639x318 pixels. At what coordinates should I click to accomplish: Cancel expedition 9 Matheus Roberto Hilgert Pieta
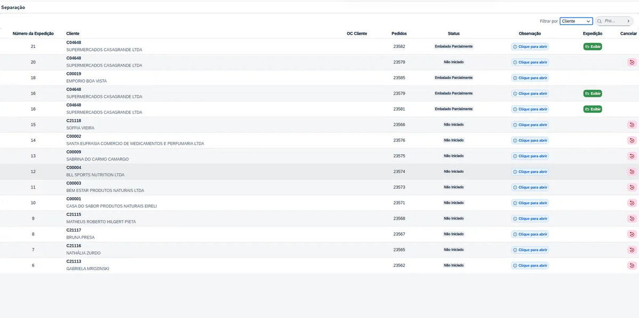[632, 219]
